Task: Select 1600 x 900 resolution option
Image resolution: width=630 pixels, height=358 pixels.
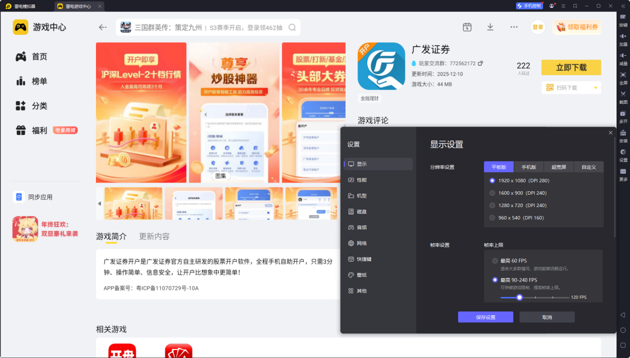Action: 492,193
